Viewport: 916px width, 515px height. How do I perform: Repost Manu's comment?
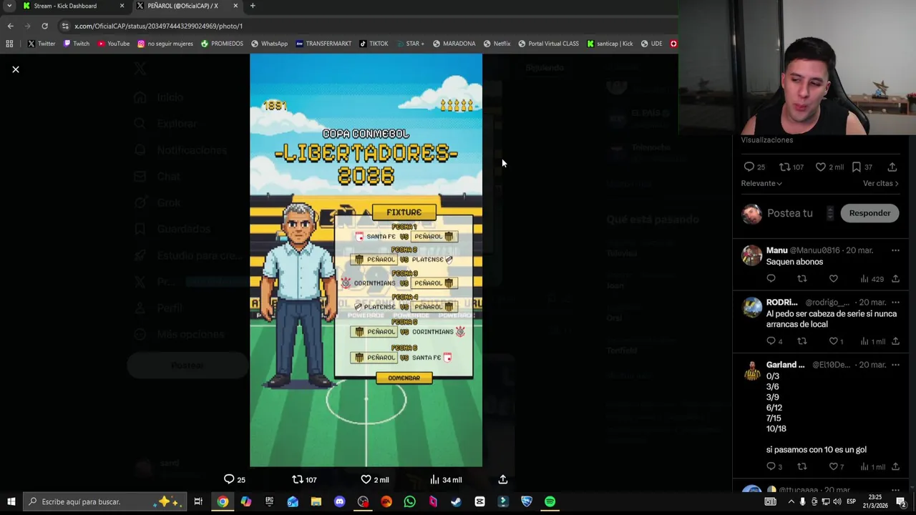(802, 279)
